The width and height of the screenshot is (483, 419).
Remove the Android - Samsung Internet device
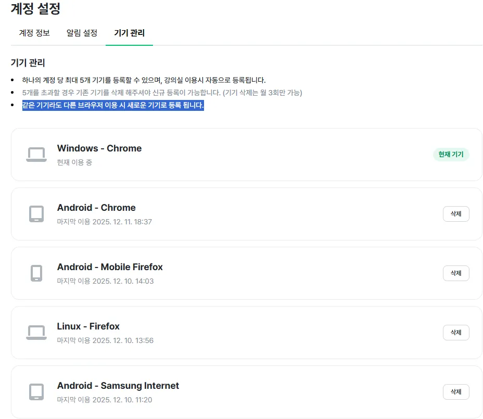[455, 392]
